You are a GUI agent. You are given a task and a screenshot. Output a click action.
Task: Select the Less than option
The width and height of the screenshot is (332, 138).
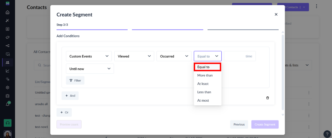click(x=207, y=92)
